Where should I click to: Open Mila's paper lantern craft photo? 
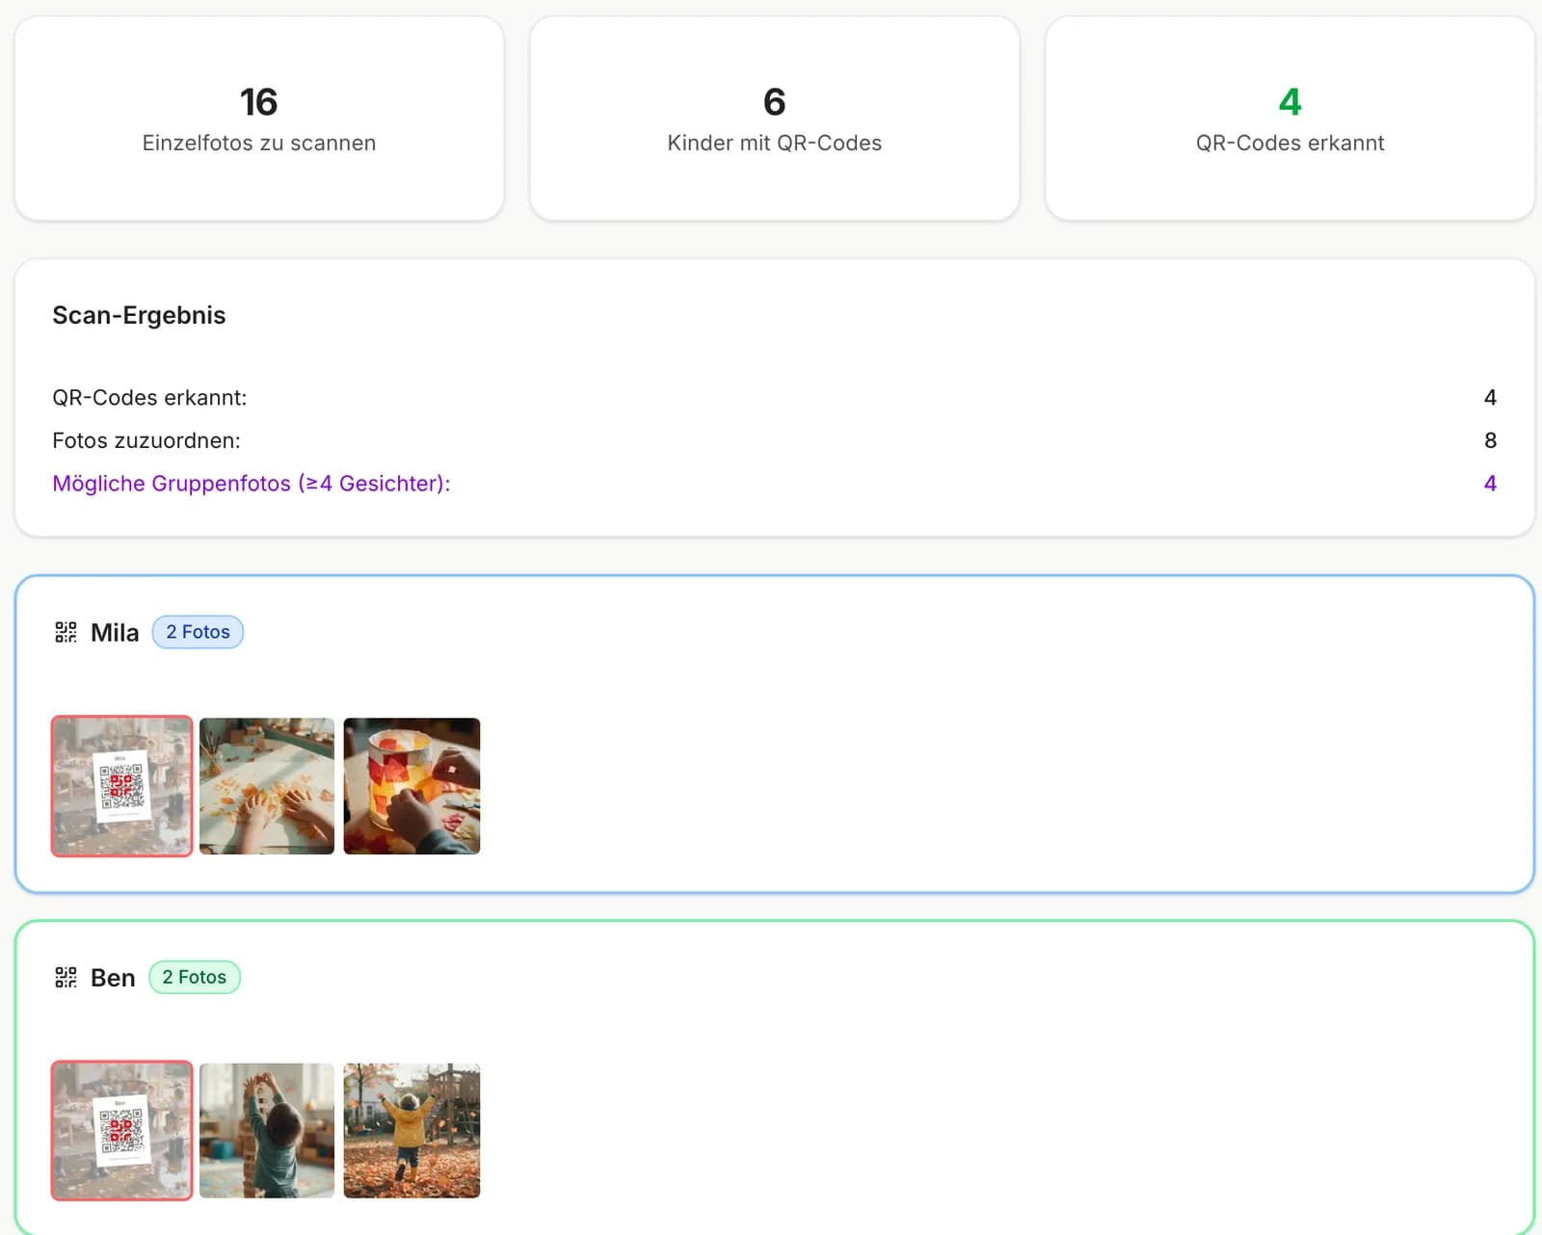pyautogui.click(x=412, y=786)
